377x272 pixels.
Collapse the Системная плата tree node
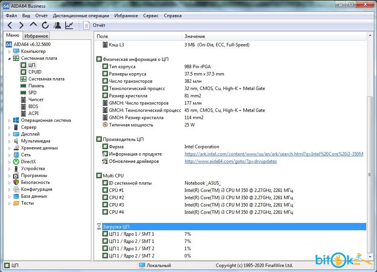coord(9,59)
